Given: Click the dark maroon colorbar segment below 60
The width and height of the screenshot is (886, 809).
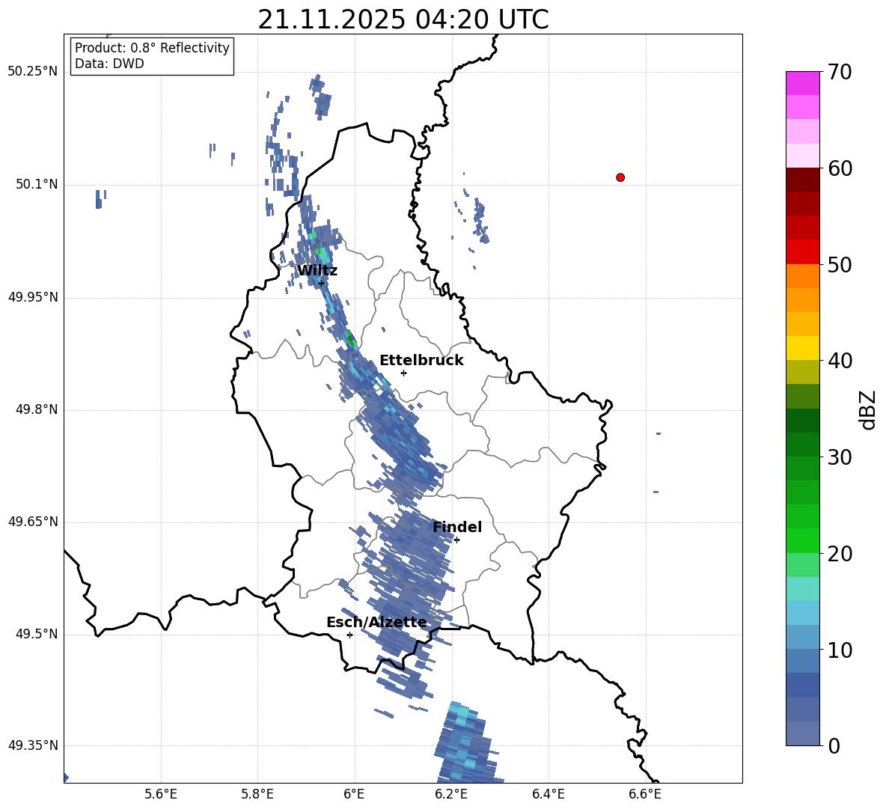Looking at the screenshot, I should coord(803,180).
